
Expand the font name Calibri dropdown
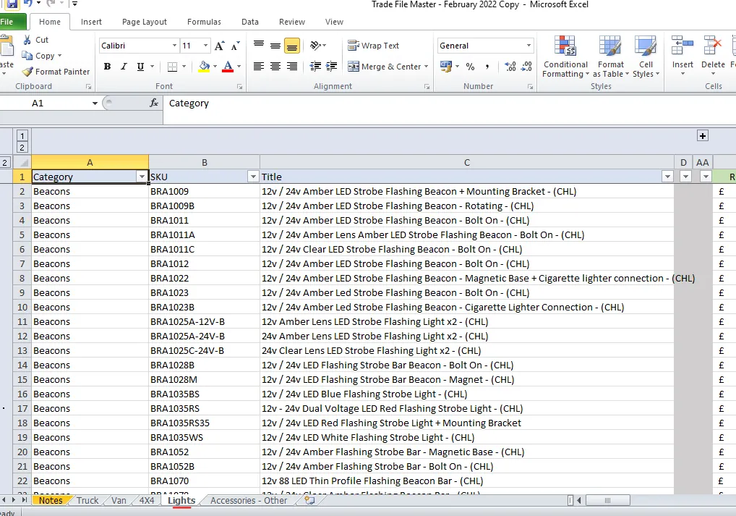[175, 46]
